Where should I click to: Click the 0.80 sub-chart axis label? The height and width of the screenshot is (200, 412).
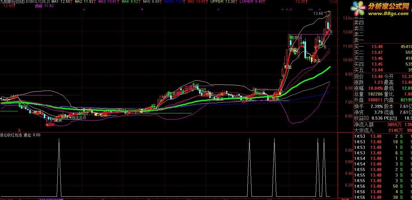click(x=348, y=150)
